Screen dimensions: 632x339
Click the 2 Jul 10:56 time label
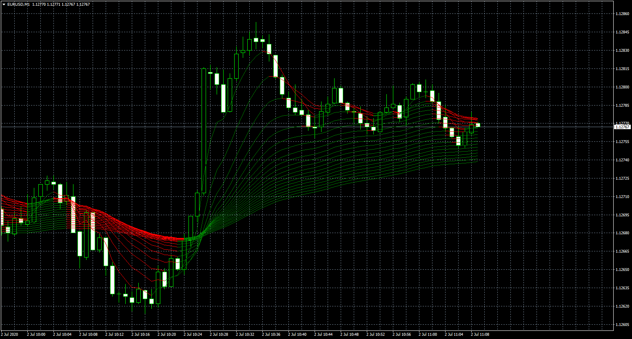[401, 335]
